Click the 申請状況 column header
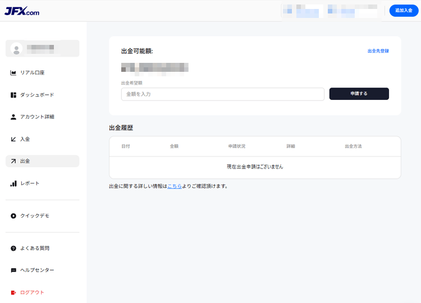The height and width of the screenshot is (303, 421). [x=236, y=146]
